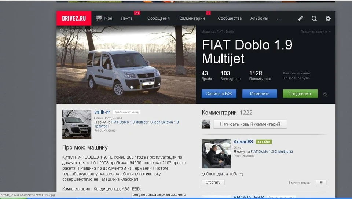Expand more navbar items via ellipsis

pyautogui.click(x=279, y=19)
